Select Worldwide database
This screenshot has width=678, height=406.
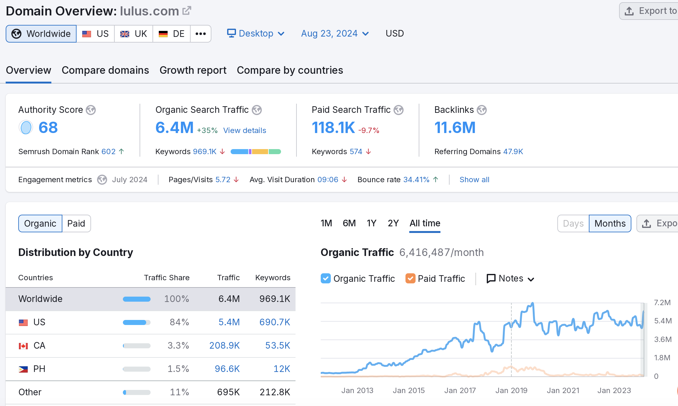41,34
